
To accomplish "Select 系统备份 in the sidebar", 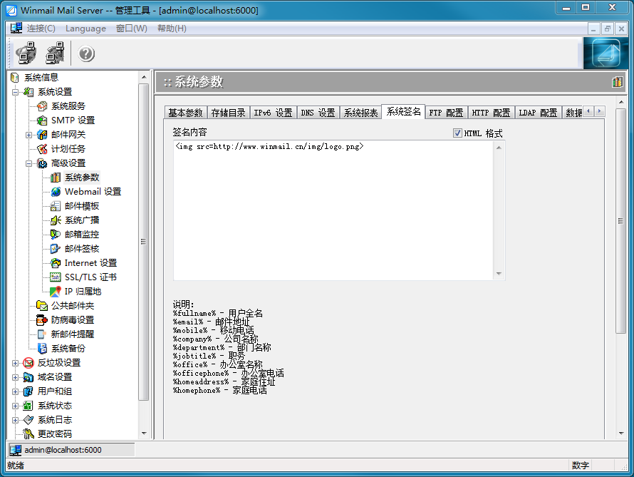I will pos(68,349).
